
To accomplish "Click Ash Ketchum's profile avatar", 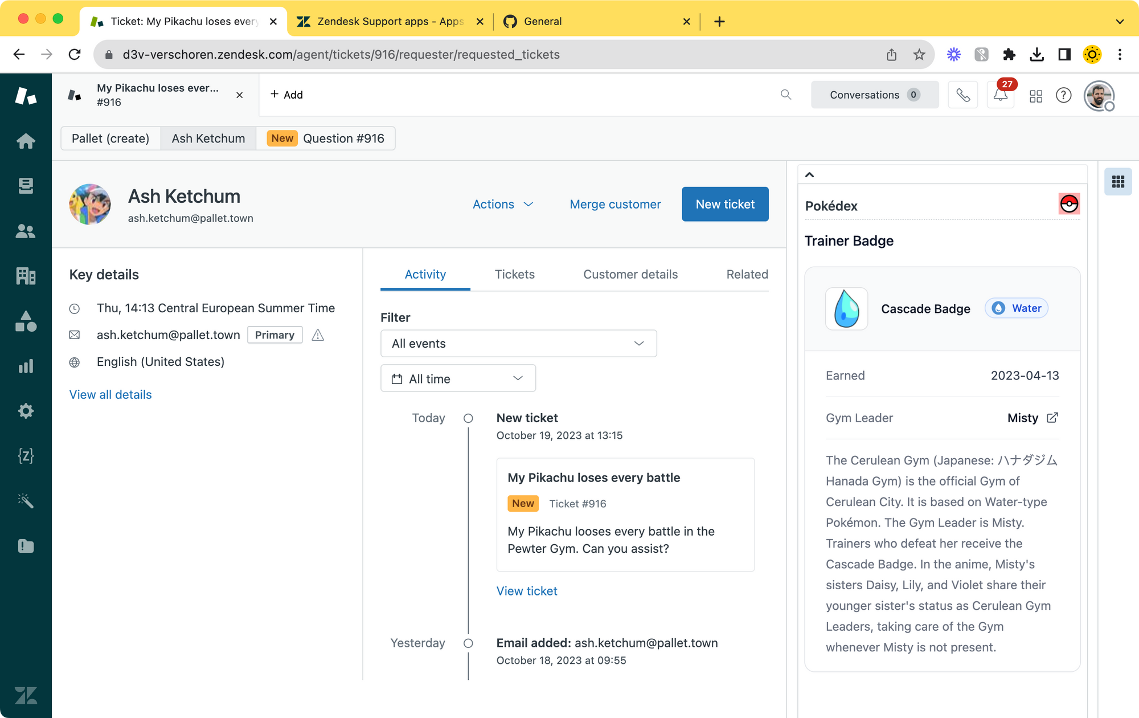I will 90,204.
